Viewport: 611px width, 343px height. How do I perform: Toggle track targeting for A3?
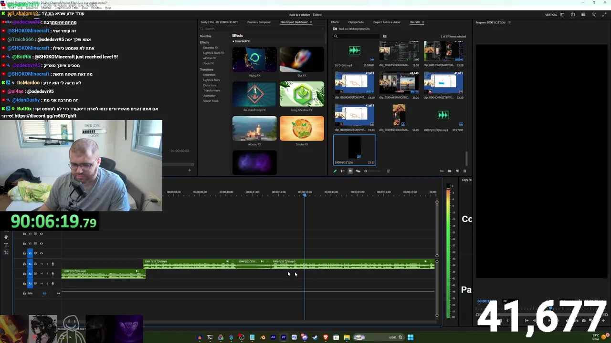pos(30,283)
